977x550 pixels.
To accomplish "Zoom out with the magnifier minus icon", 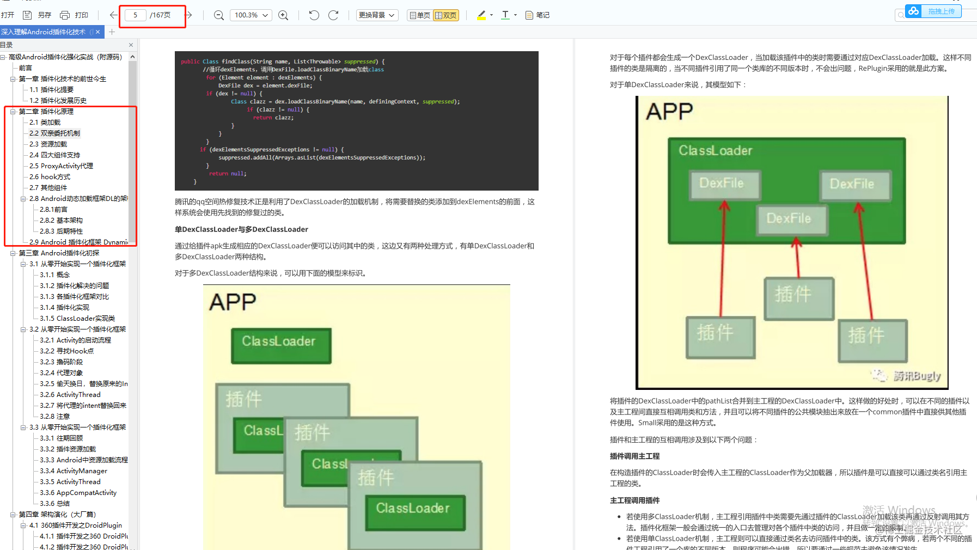I will [x=218, y=15].
